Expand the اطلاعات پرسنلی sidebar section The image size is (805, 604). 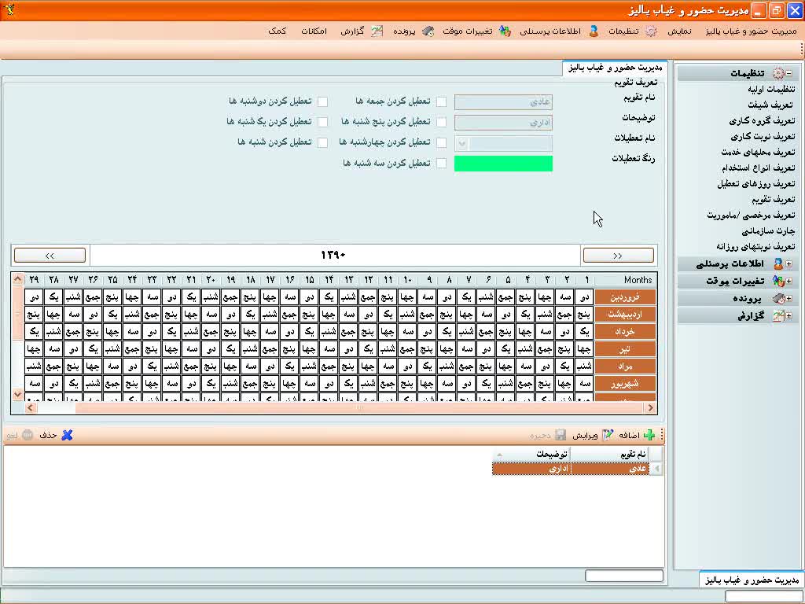point(788,264)
